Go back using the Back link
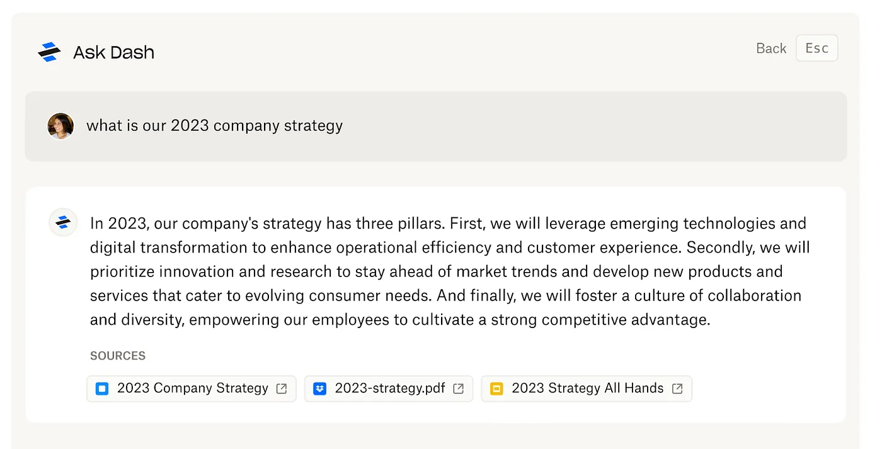 click(771, 48)
